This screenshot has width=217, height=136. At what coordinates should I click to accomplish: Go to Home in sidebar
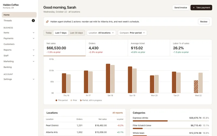click(x=19, y=15)
